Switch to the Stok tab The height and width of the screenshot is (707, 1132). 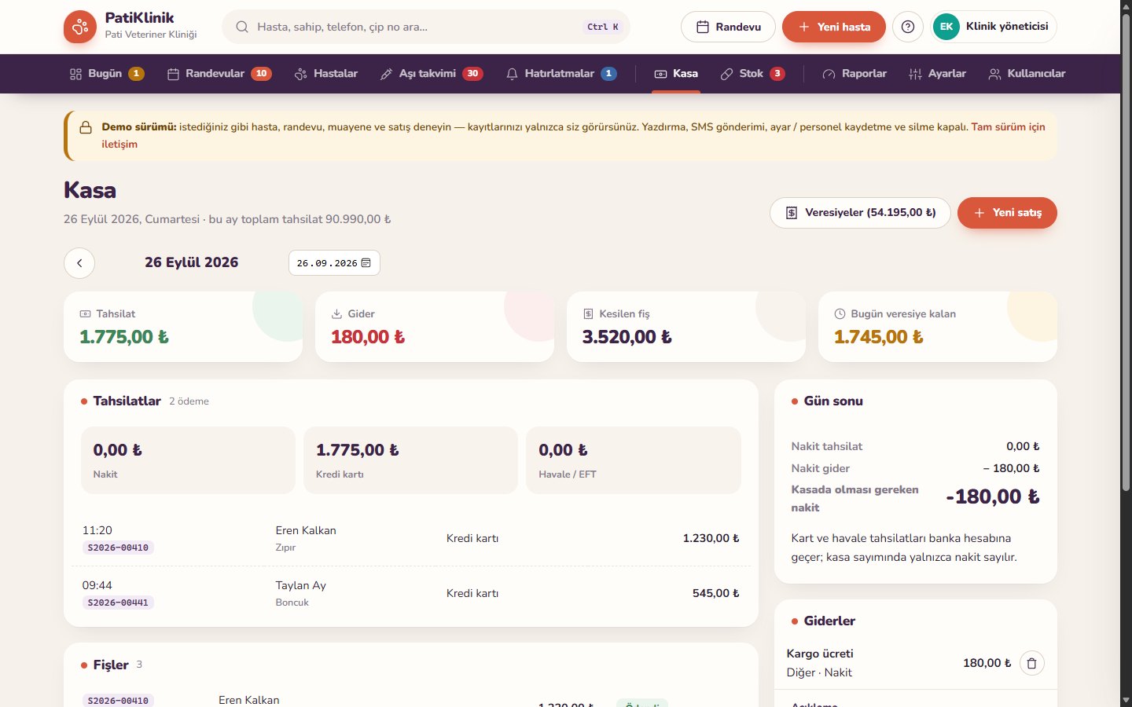(752, 74)
